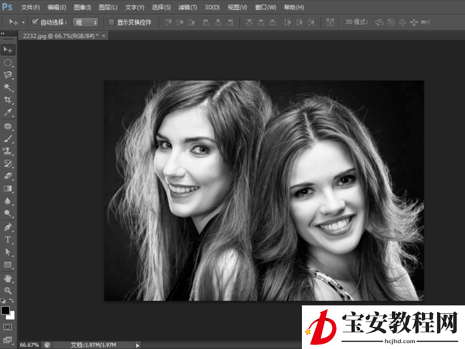Image resolution: width=465 pixels, height=349 pixels.
Task: Select the Brush tool
Action: tap(8, 139)
